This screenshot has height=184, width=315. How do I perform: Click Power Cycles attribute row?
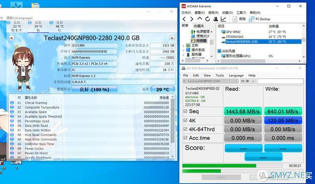(x=90, y=149)
